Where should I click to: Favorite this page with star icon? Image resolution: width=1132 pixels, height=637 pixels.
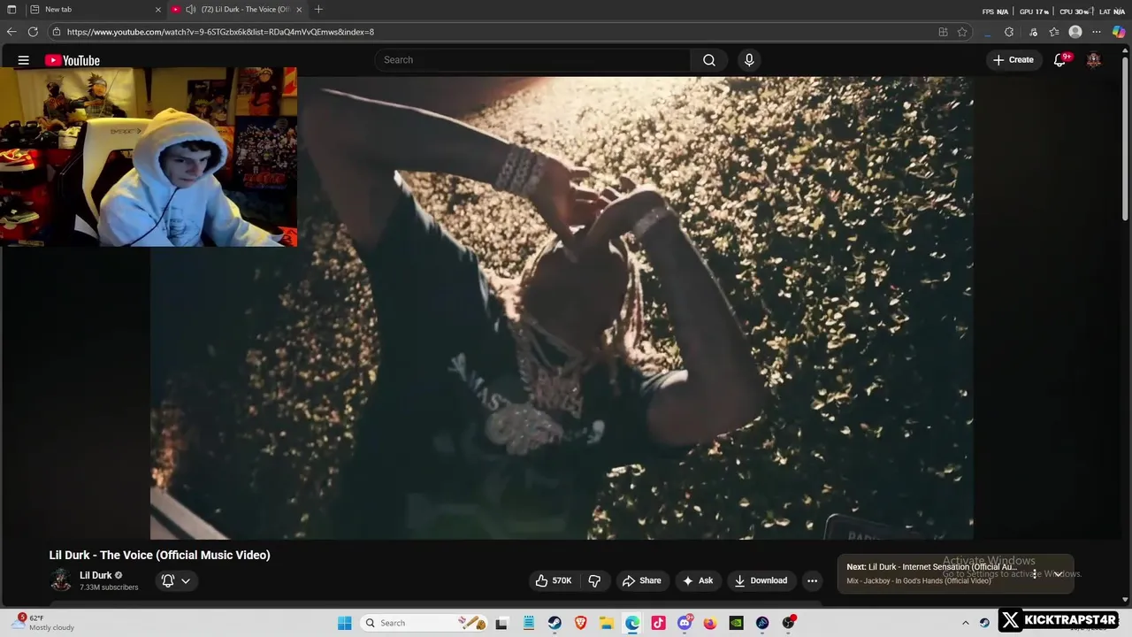962,32
